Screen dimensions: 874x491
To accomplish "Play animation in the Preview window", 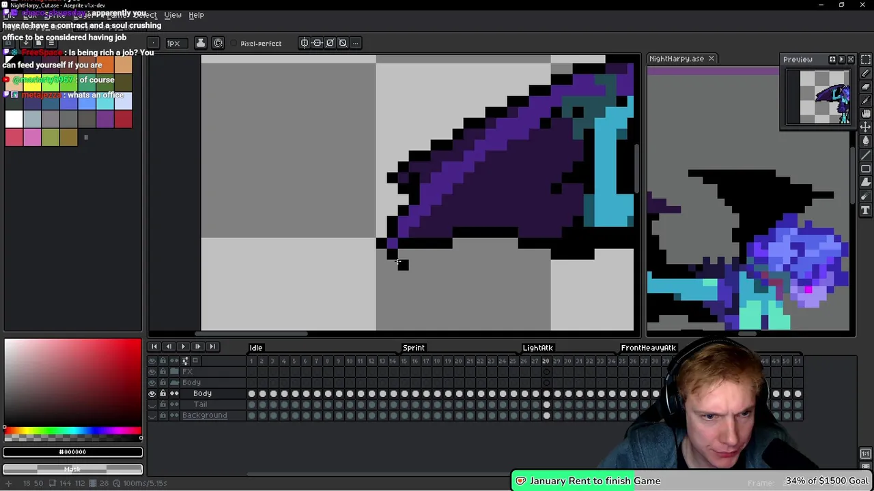I will [841, 59].
